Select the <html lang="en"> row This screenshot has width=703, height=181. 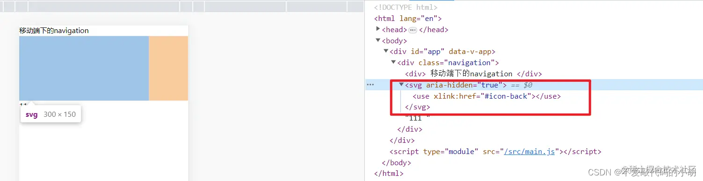click(408, 19)
